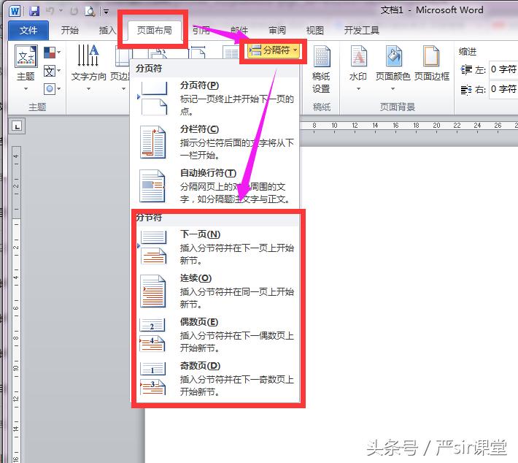Switch to the 开始 tab
Viewport: 518px width, 463px height.
tap(70, 31)
